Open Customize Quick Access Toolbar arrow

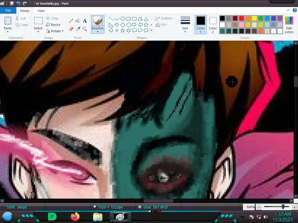(x=30, y=3)
